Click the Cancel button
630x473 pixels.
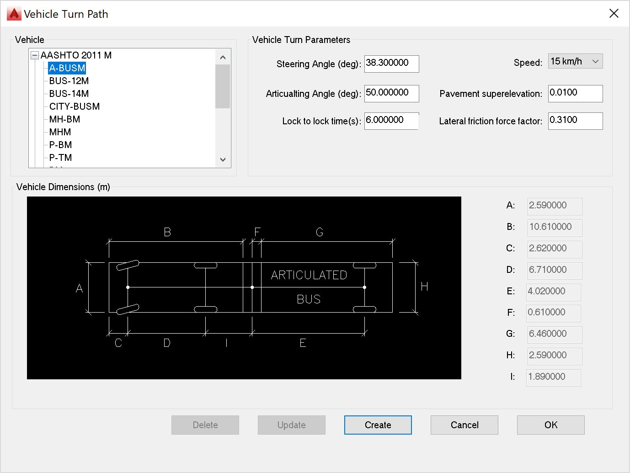click(x=464, y=425)
